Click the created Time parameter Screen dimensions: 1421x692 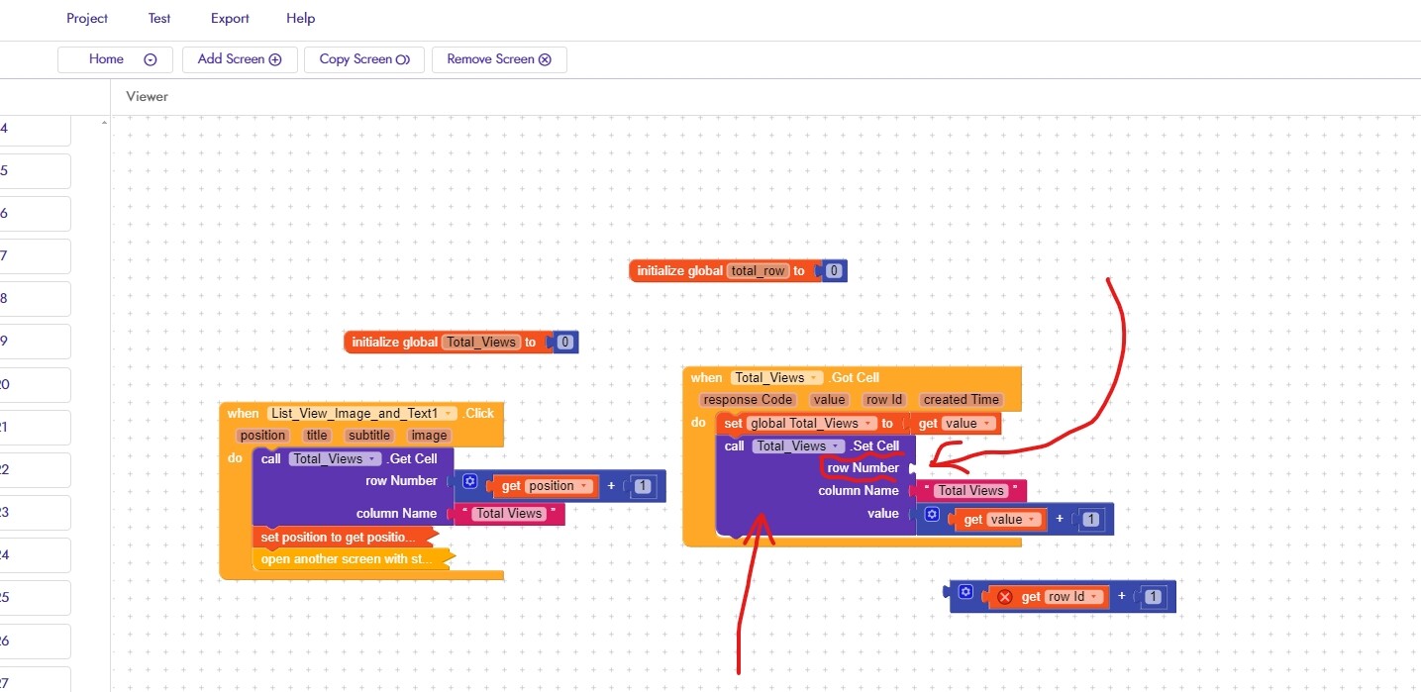click(961, 400)
